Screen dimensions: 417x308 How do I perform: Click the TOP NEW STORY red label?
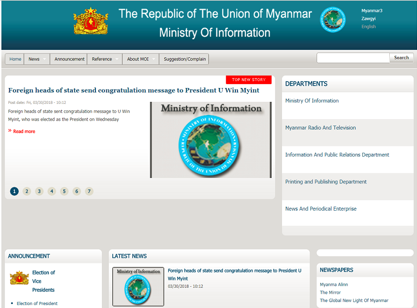pyautogui.click(x=249, y=80)
